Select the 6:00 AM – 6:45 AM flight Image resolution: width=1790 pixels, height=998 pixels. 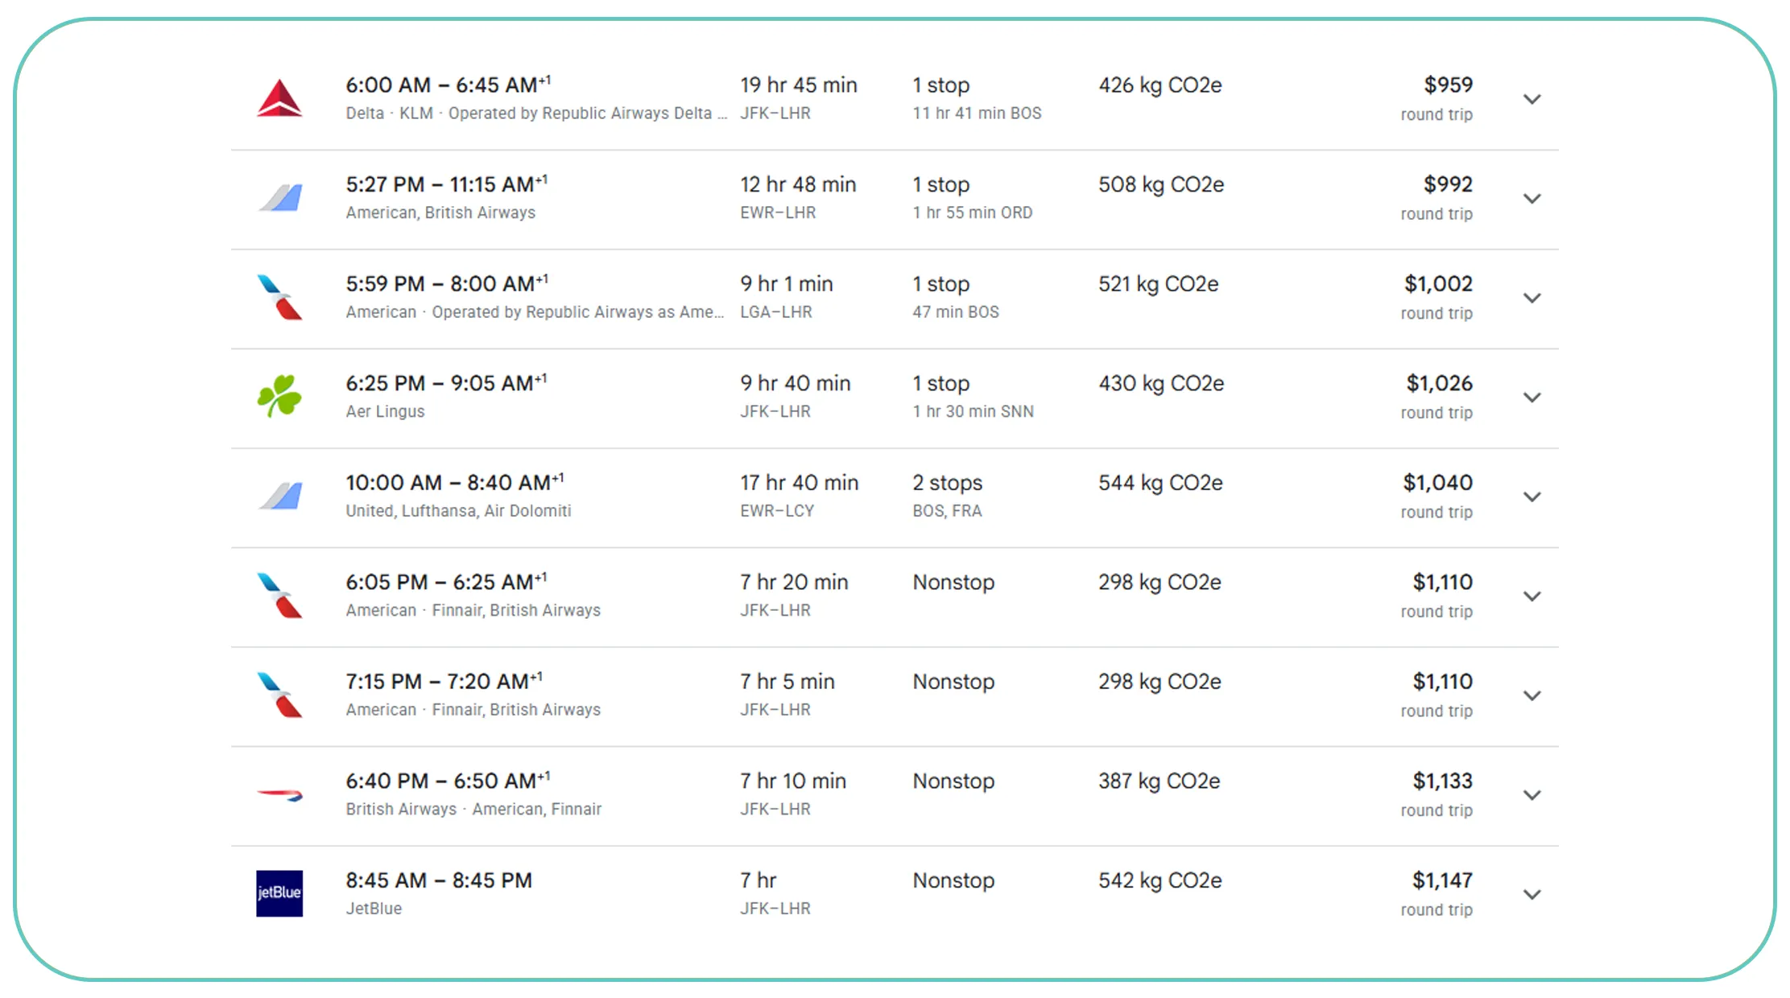895,100
